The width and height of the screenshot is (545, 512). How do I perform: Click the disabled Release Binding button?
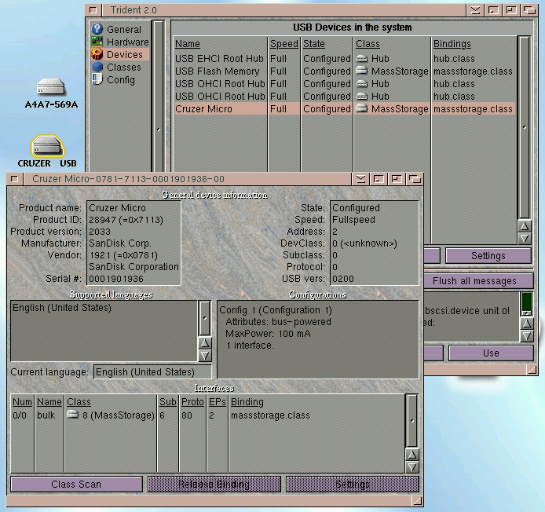click(x=214, y=485)
